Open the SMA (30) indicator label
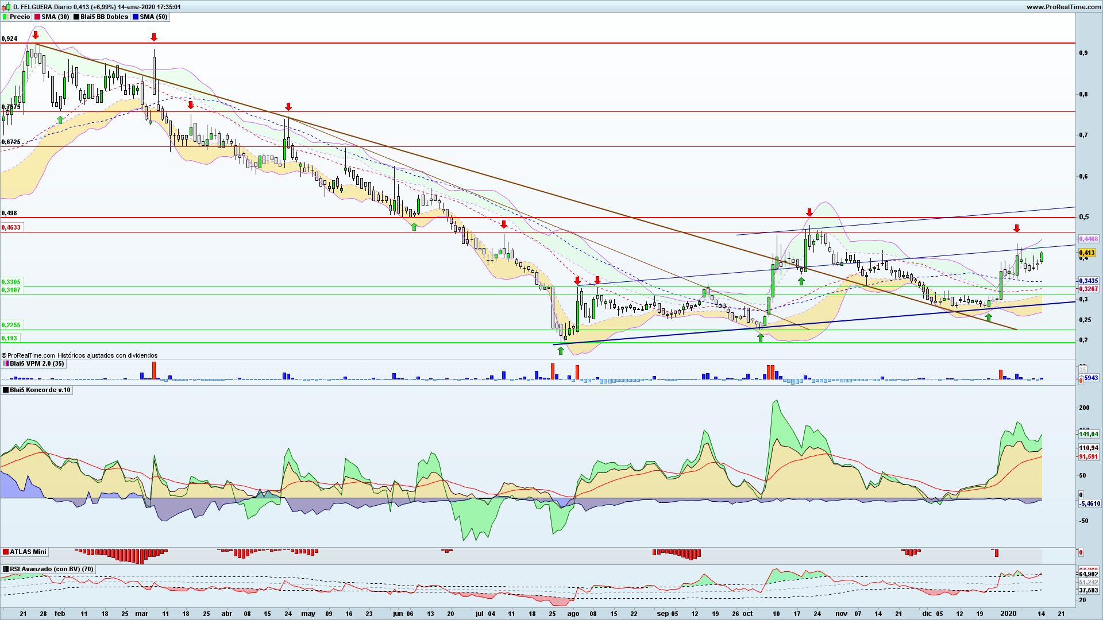 pos(55,17)
